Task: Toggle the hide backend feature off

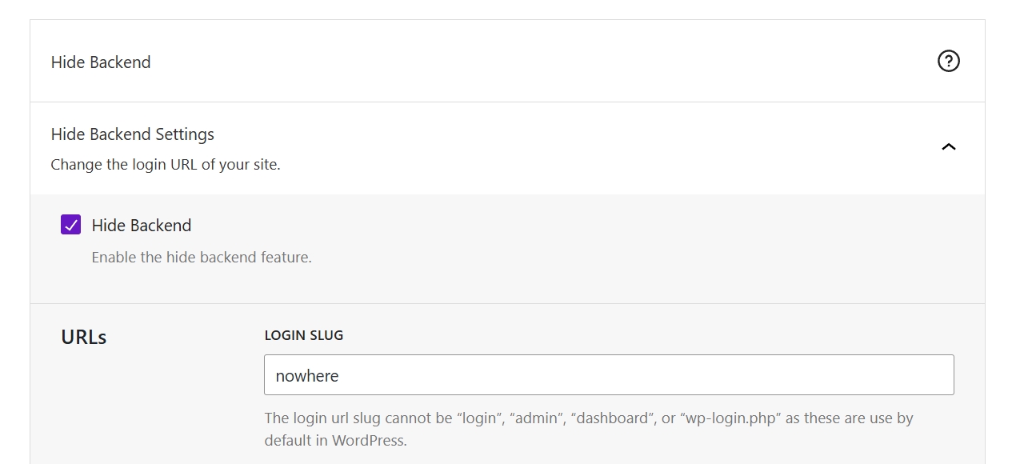Action: click(x=70, y=225)
